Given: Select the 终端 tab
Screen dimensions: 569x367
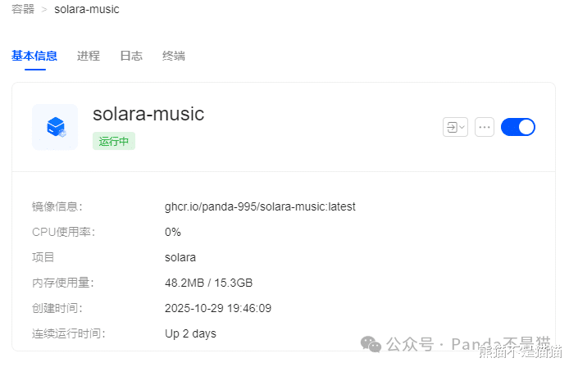Looking at the screenshot, I should 174,56.
